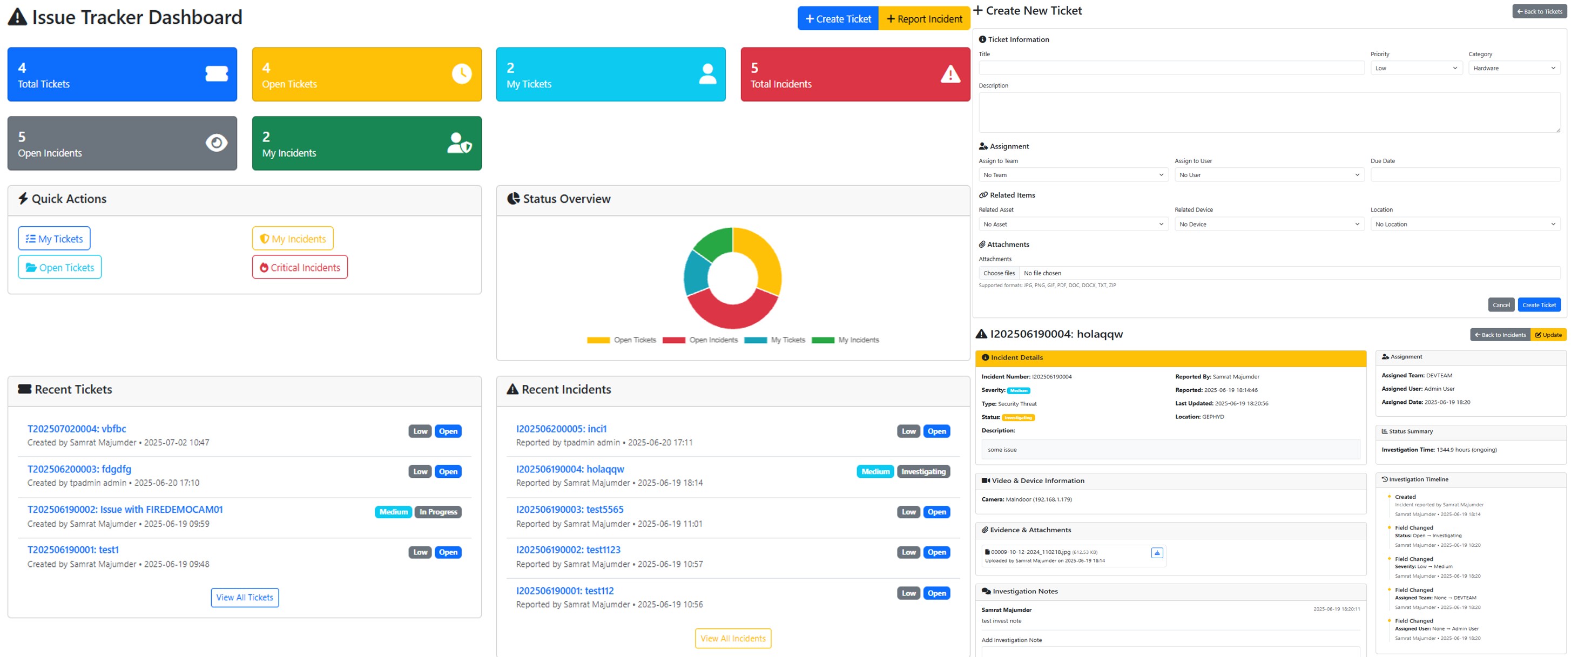The height and width of the screenshot is (657, 1571).
Task: Click the person icon on My Tickets card
Action: pyautogui.click(x=706, y=74)
